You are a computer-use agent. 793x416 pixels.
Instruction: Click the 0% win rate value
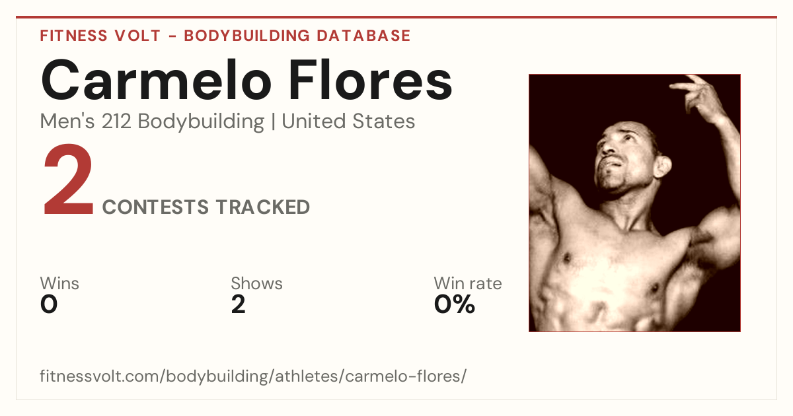(455, 304)
